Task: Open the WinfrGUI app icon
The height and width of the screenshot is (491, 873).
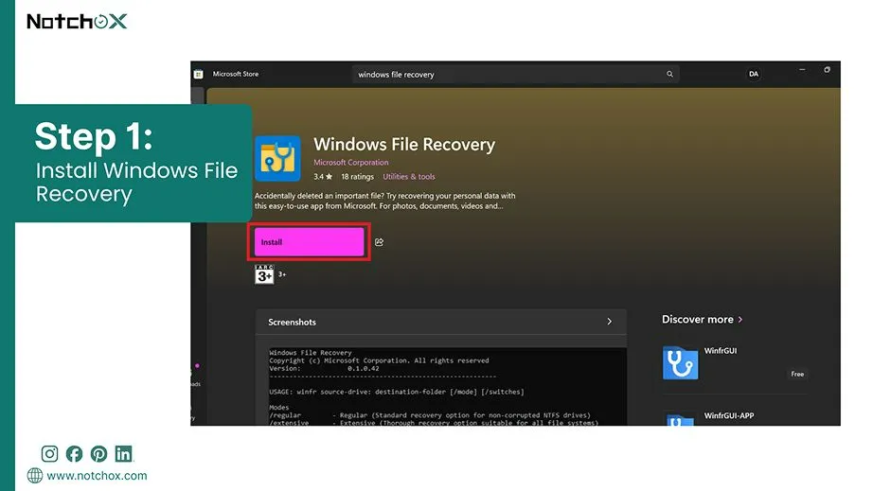Action: [x=680, y=362]
